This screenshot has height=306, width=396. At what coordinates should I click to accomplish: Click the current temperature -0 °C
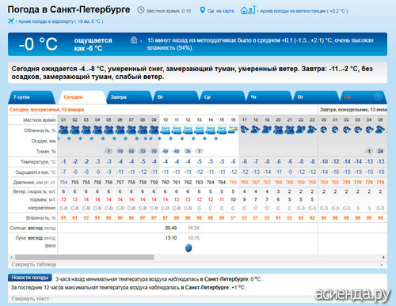point(38,43)
